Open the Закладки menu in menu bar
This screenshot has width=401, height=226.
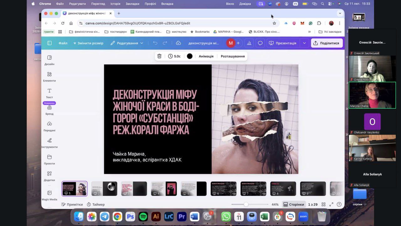[133, 4]
